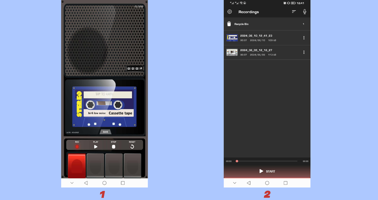378x200 pixels.
Task: Tap Android recents button under recorder screen
Action: [123, 183]
